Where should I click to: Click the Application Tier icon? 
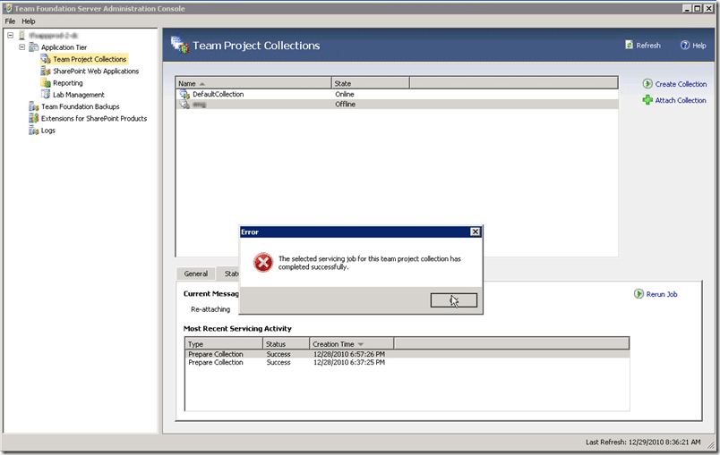coord(33,47)
